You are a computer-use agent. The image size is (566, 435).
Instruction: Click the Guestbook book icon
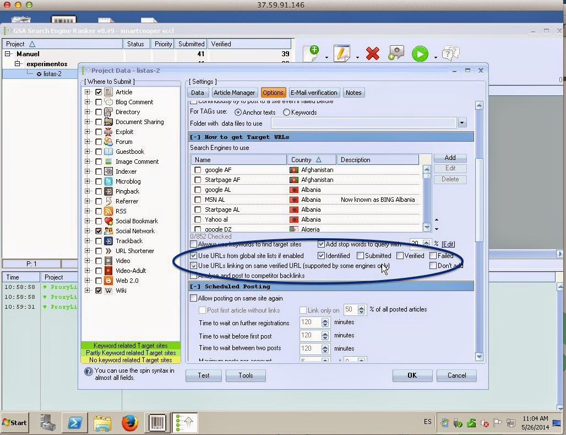point(108,152)
